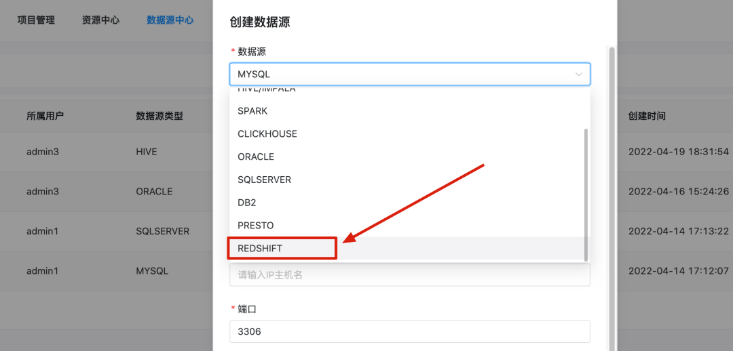The image size is (733, 351).
Task: Choose the PRESTO option in dropdown list
Action: pos(256,225)
